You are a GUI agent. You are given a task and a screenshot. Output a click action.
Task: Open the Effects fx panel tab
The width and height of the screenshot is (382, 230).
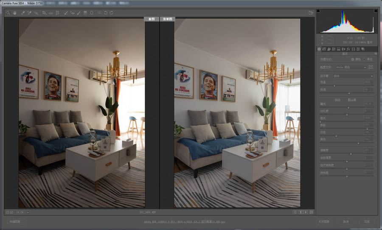[x=348, y=49]
